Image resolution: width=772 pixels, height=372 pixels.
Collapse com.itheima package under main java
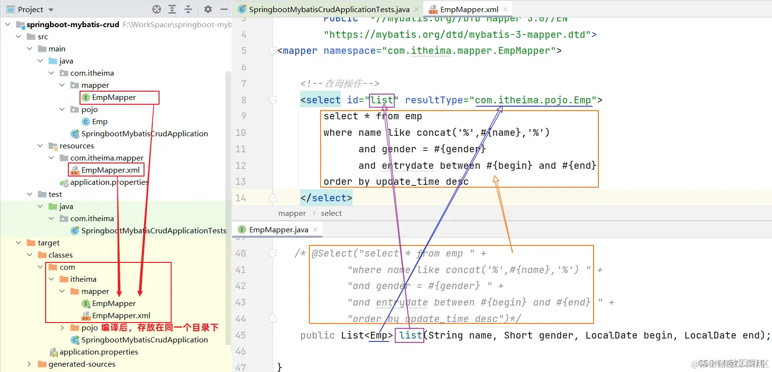point(51,73)
